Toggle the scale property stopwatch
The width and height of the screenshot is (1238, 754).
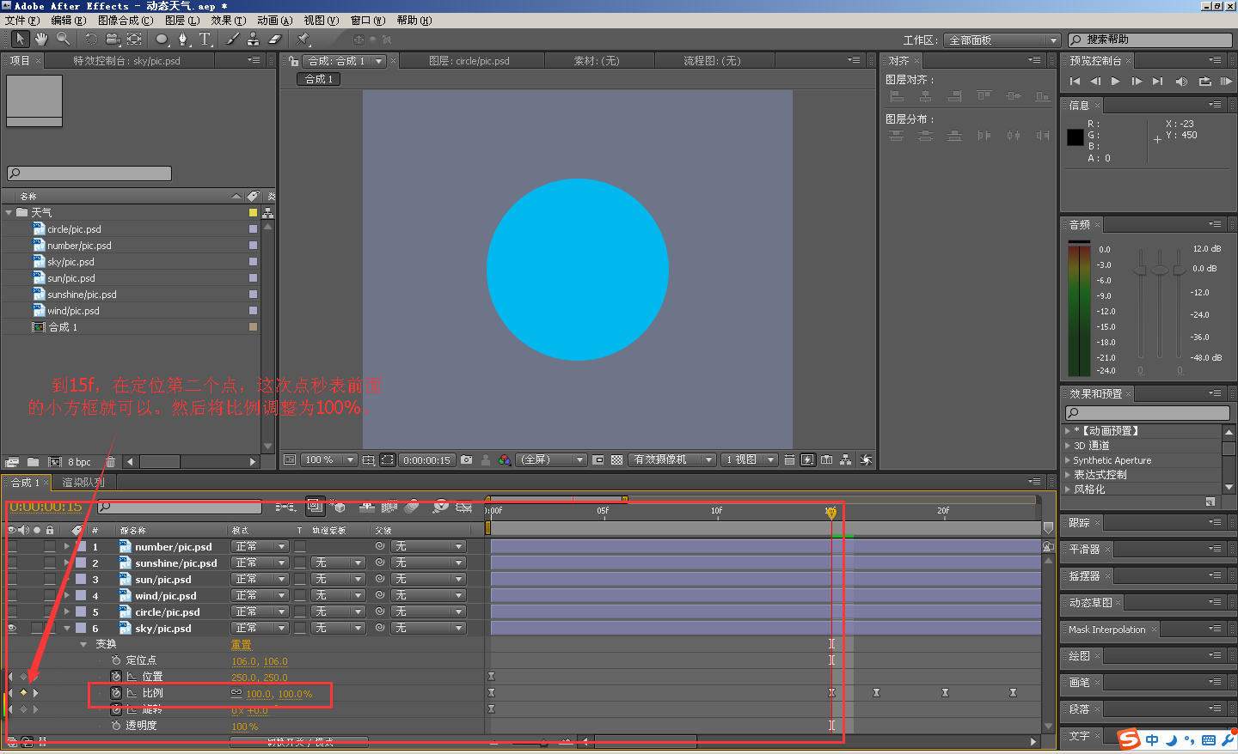point(116,693)
